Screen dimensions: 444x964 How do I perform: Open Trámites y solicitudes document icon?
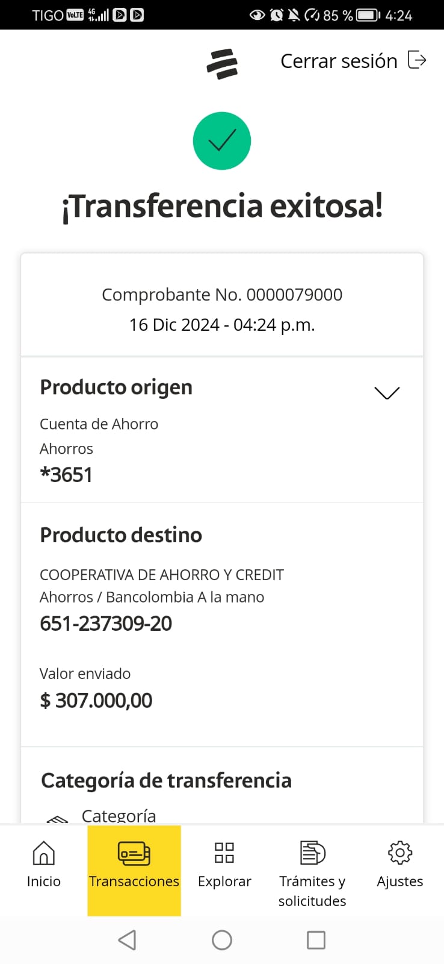click(x=312, y=853)
